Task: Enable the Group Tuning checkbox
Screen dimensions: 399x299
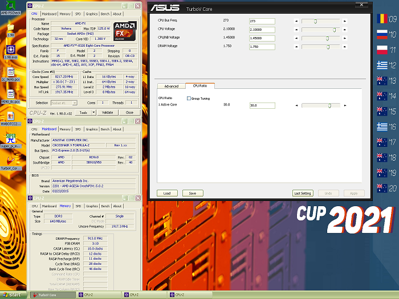Action: [x=189, y=99]
